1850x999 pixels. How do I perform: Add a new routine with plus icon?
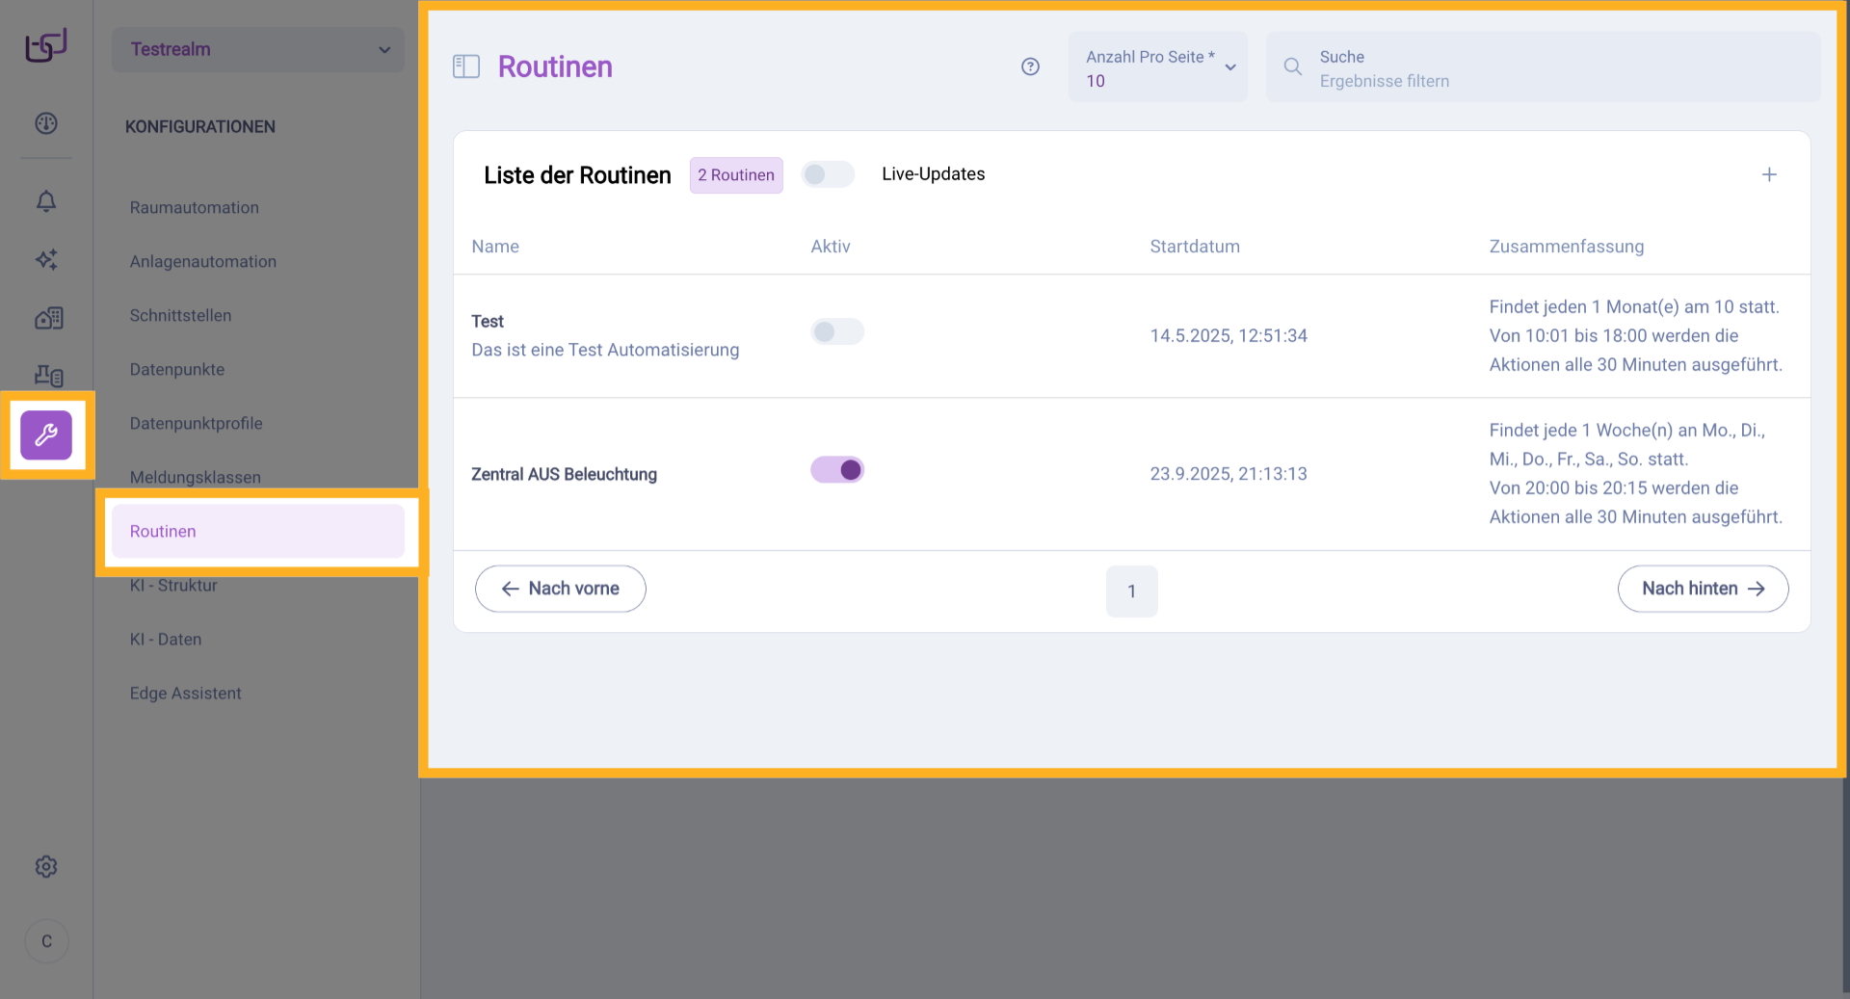[1769, 174]
